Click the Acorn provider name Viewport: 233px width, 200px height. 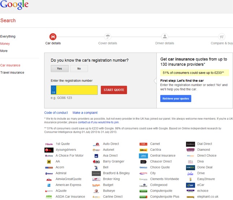(60, 167)
